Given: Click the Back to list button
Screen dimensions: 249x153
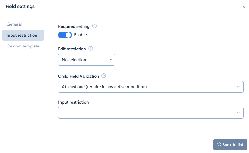Looking at the screenshot, I should click(x=230, y=144).
